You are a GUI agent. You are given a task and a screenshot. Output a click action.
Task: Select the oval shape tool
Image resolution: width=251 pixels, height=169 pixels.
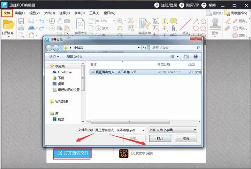pyautogui.click(x=196, y=28)
